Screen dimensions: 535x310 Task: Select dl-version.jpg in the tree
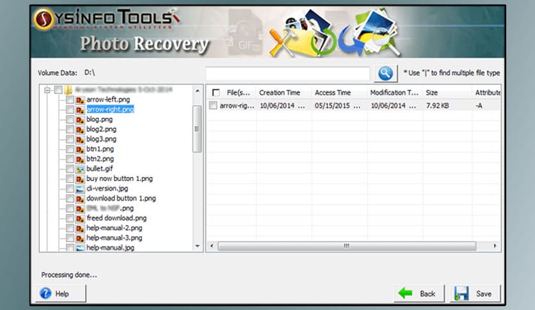[107, 188]
